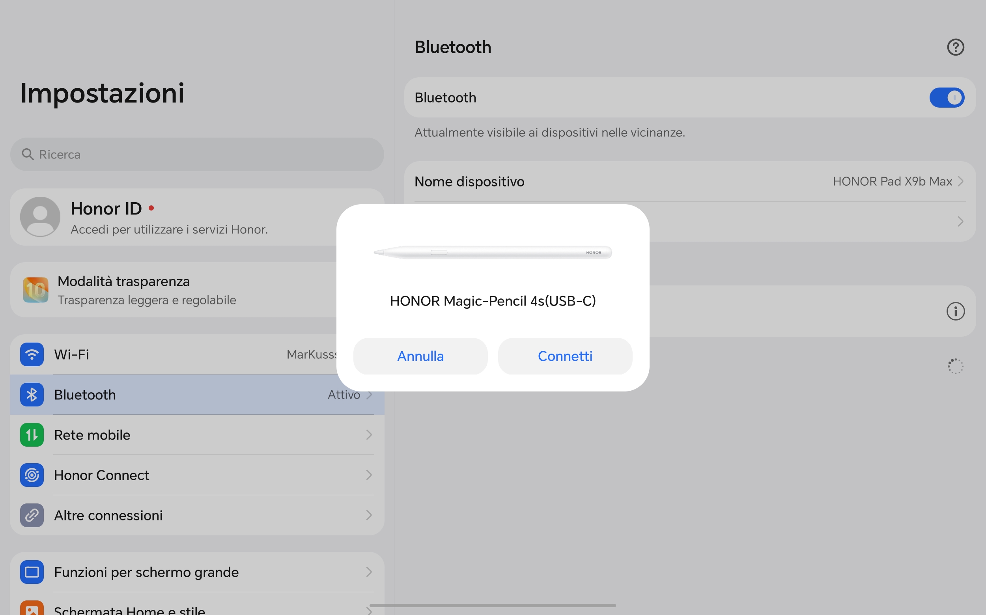Expand the Honor Connect chevron
This screenshot has width=986, height=615.
click(x=369, y=475)
